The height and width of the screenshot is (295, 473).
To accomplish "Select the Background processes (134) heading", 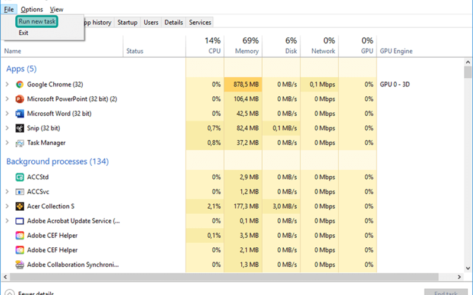I will coord(57,162).
